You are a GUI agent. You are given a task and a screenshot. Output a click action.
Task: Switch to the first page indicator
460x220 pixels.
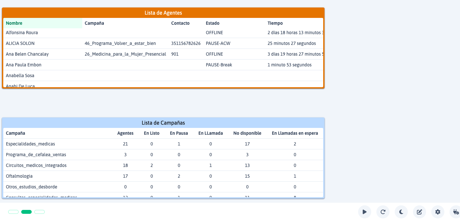click(x=13, y=212)
